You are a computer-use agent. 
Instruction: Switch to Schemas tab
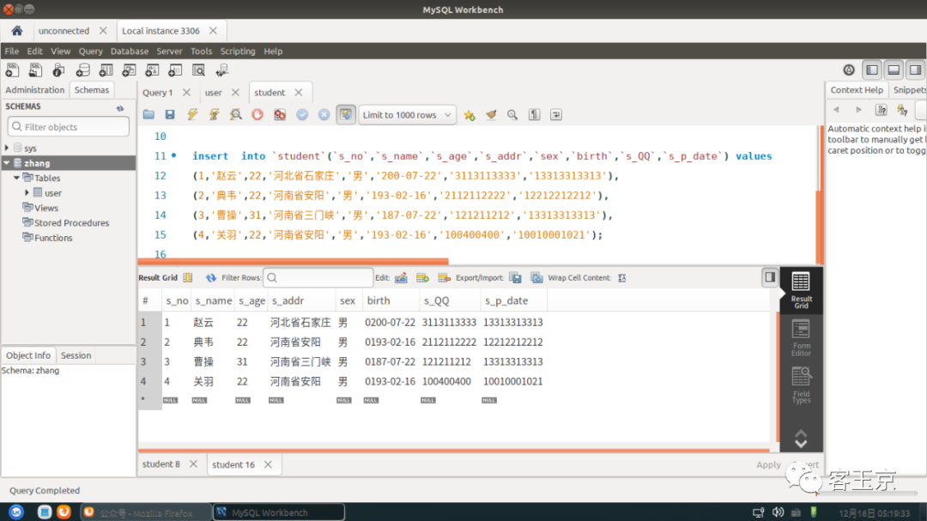tap(92, 90)
